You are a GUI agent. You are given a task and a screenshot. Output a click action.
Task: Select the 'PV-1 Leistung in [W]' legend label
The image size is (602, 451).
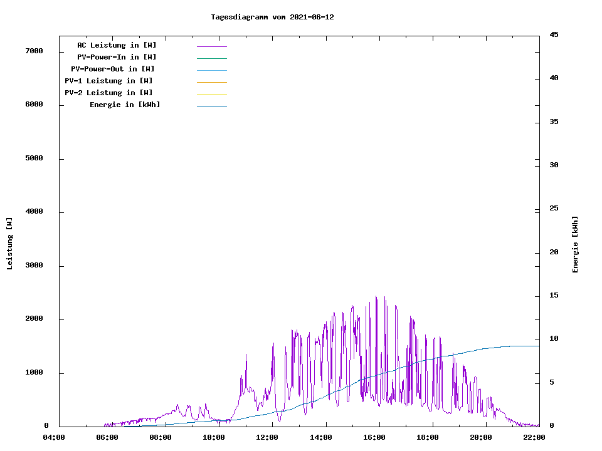coord(109,81)
